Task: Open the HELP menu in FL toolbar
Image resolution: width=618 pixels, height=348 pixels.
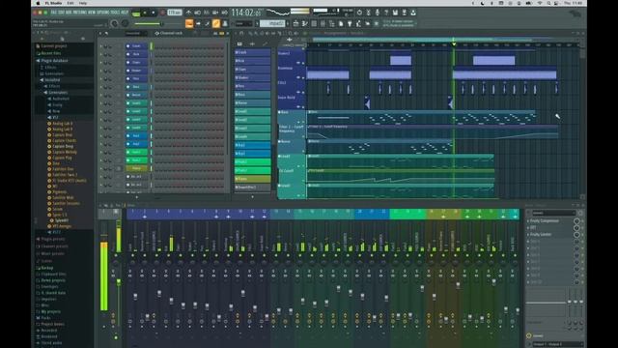Action: (x=125, y=13)
